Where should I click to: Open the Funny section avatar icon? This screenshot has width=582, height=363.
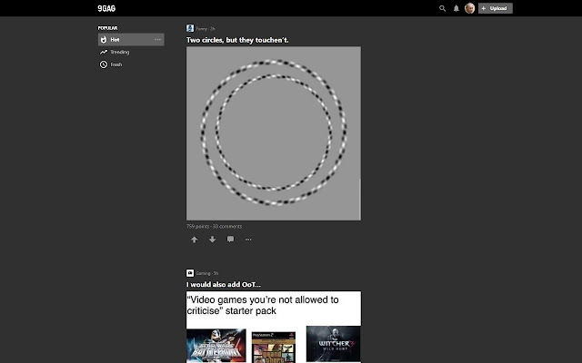click(190, 28)
